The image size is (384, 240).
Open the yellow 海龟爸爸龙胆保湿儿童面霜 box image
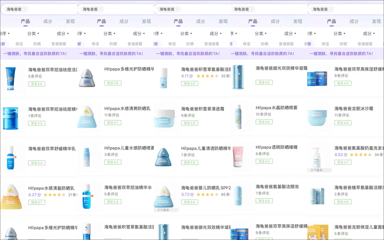pos(318,232)
